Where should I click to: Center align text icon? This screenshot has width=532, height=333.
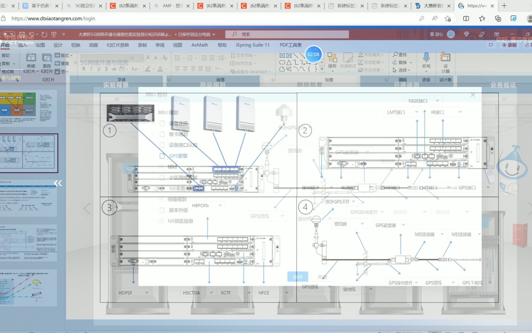tap(185, 68)
